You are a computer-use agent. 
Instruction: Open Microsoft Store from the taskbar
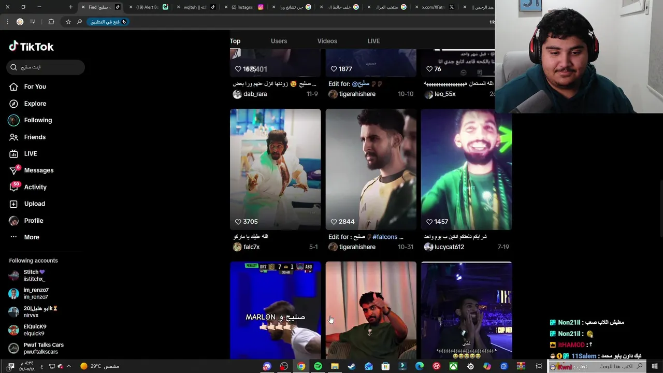pos(385,366)
